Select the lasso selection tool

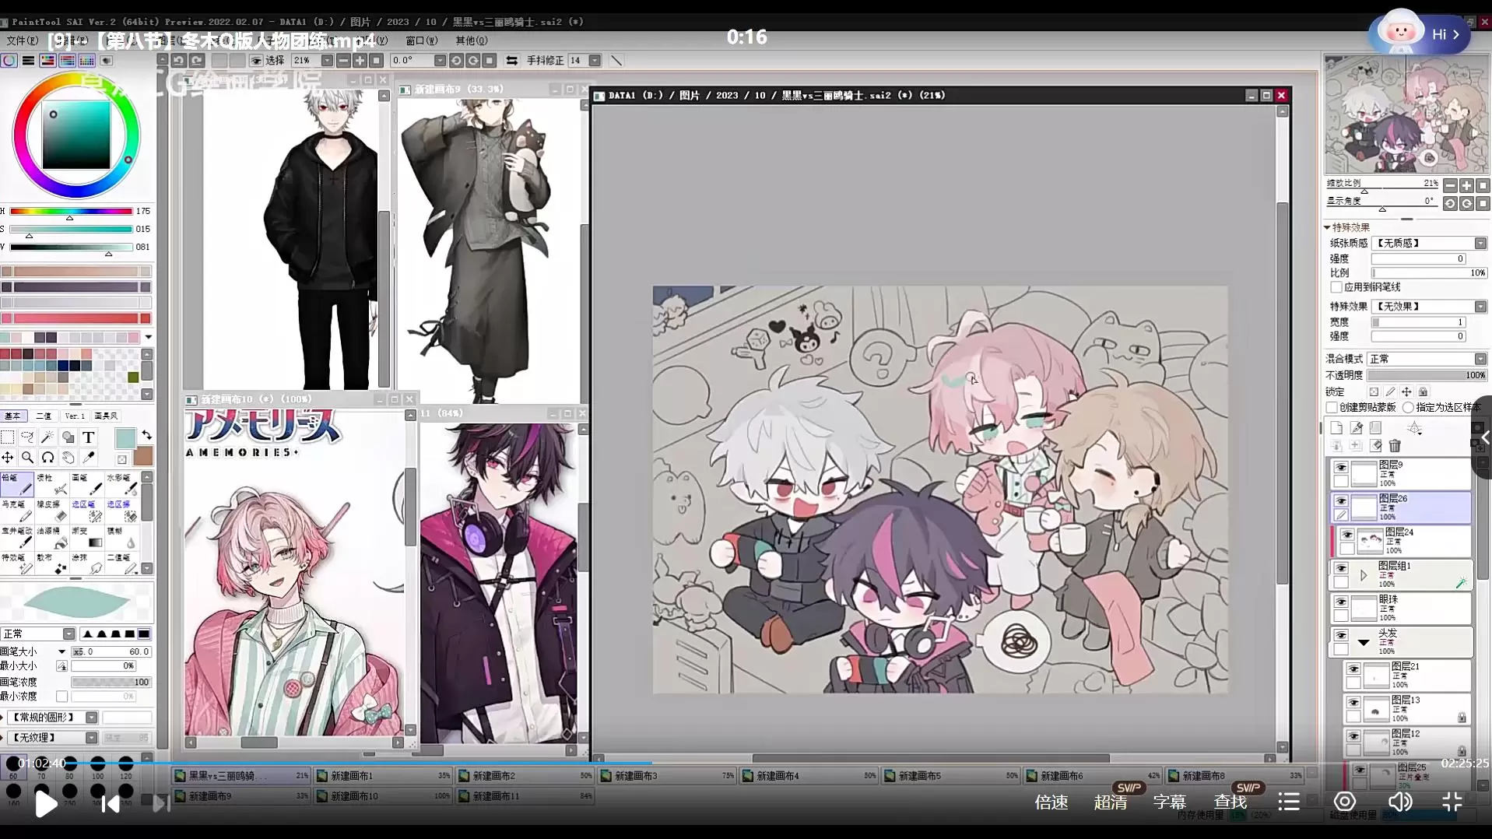28,437
